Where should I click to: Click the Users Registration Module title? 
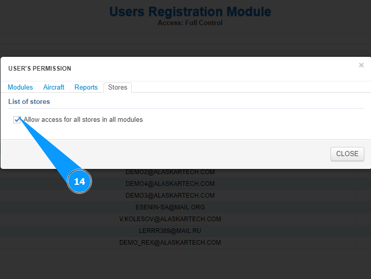click(x=190, y=11)
